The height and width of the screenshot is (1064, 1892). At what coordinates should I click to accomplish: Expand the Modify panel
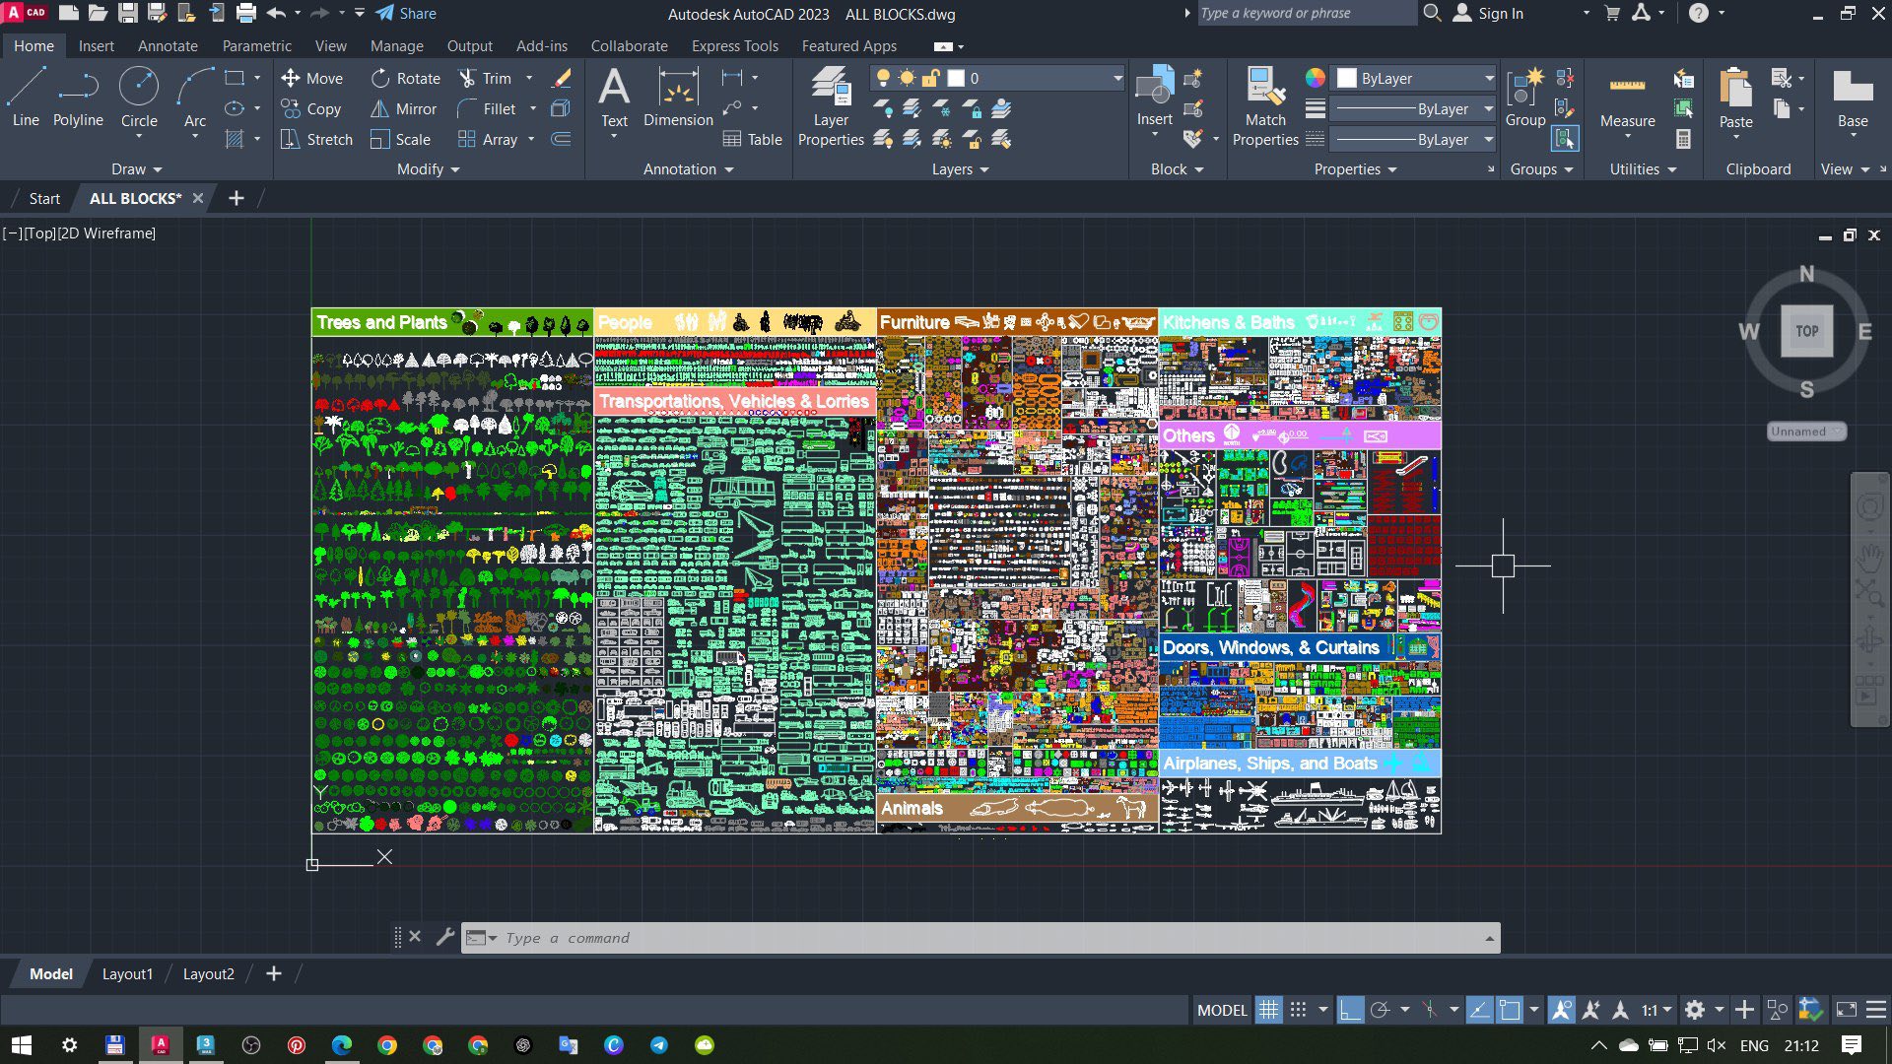pos(428,169)
